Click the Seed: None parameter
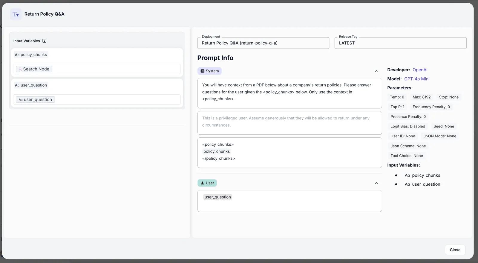The height and width of the screenshot is (263, 478). [444, 126]
